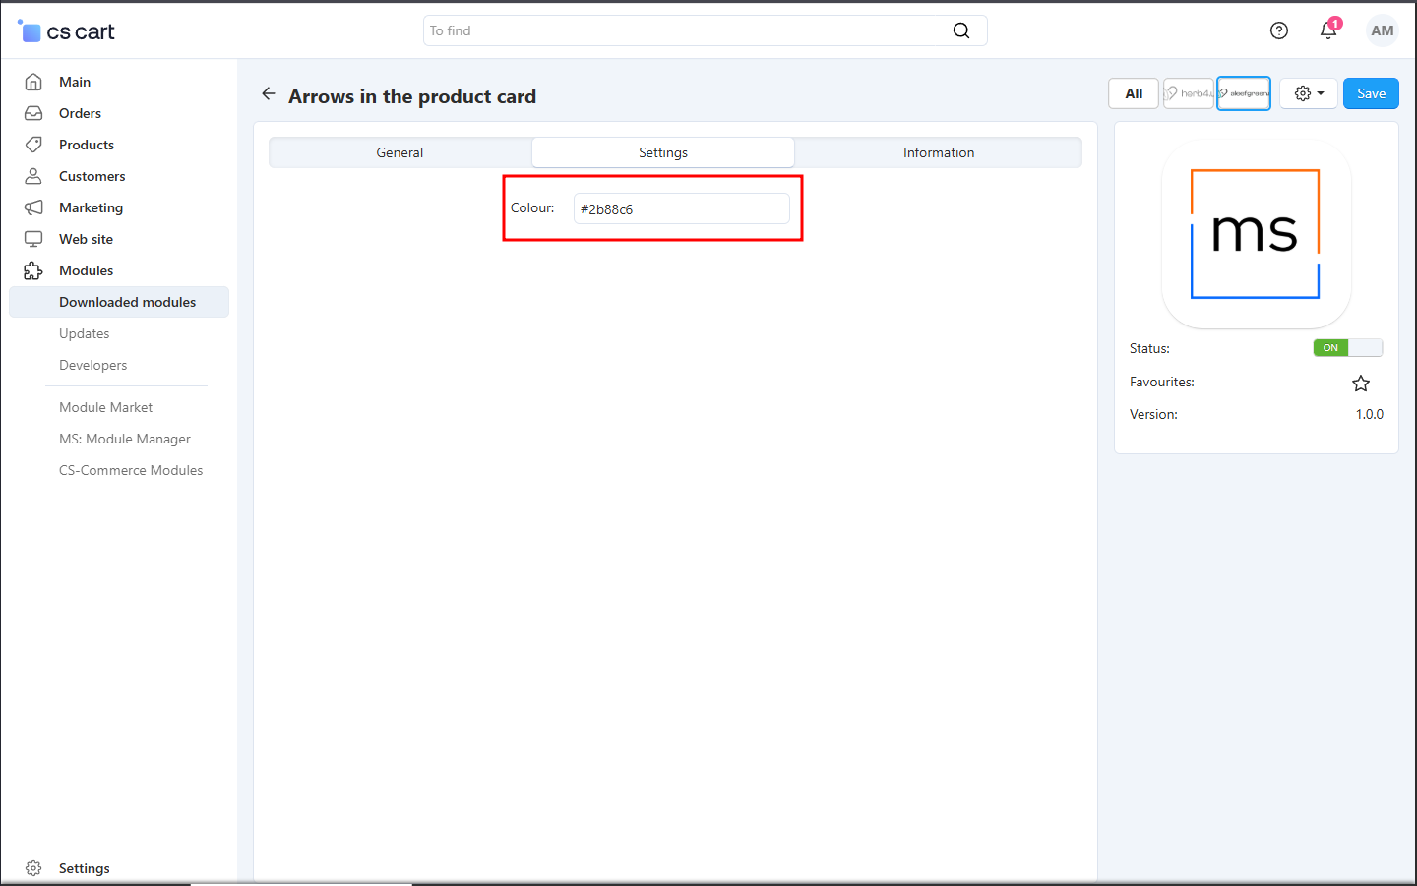Click the Colour hex value field
The height and width of the screenshot is (886, 1417).
pos(681,209)
